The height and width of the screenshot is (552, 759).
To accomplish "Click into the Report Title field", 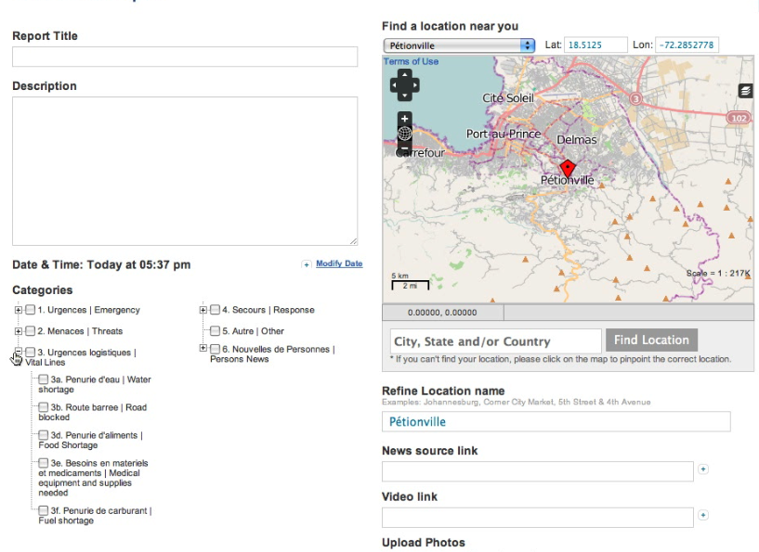I will point(184,57).
